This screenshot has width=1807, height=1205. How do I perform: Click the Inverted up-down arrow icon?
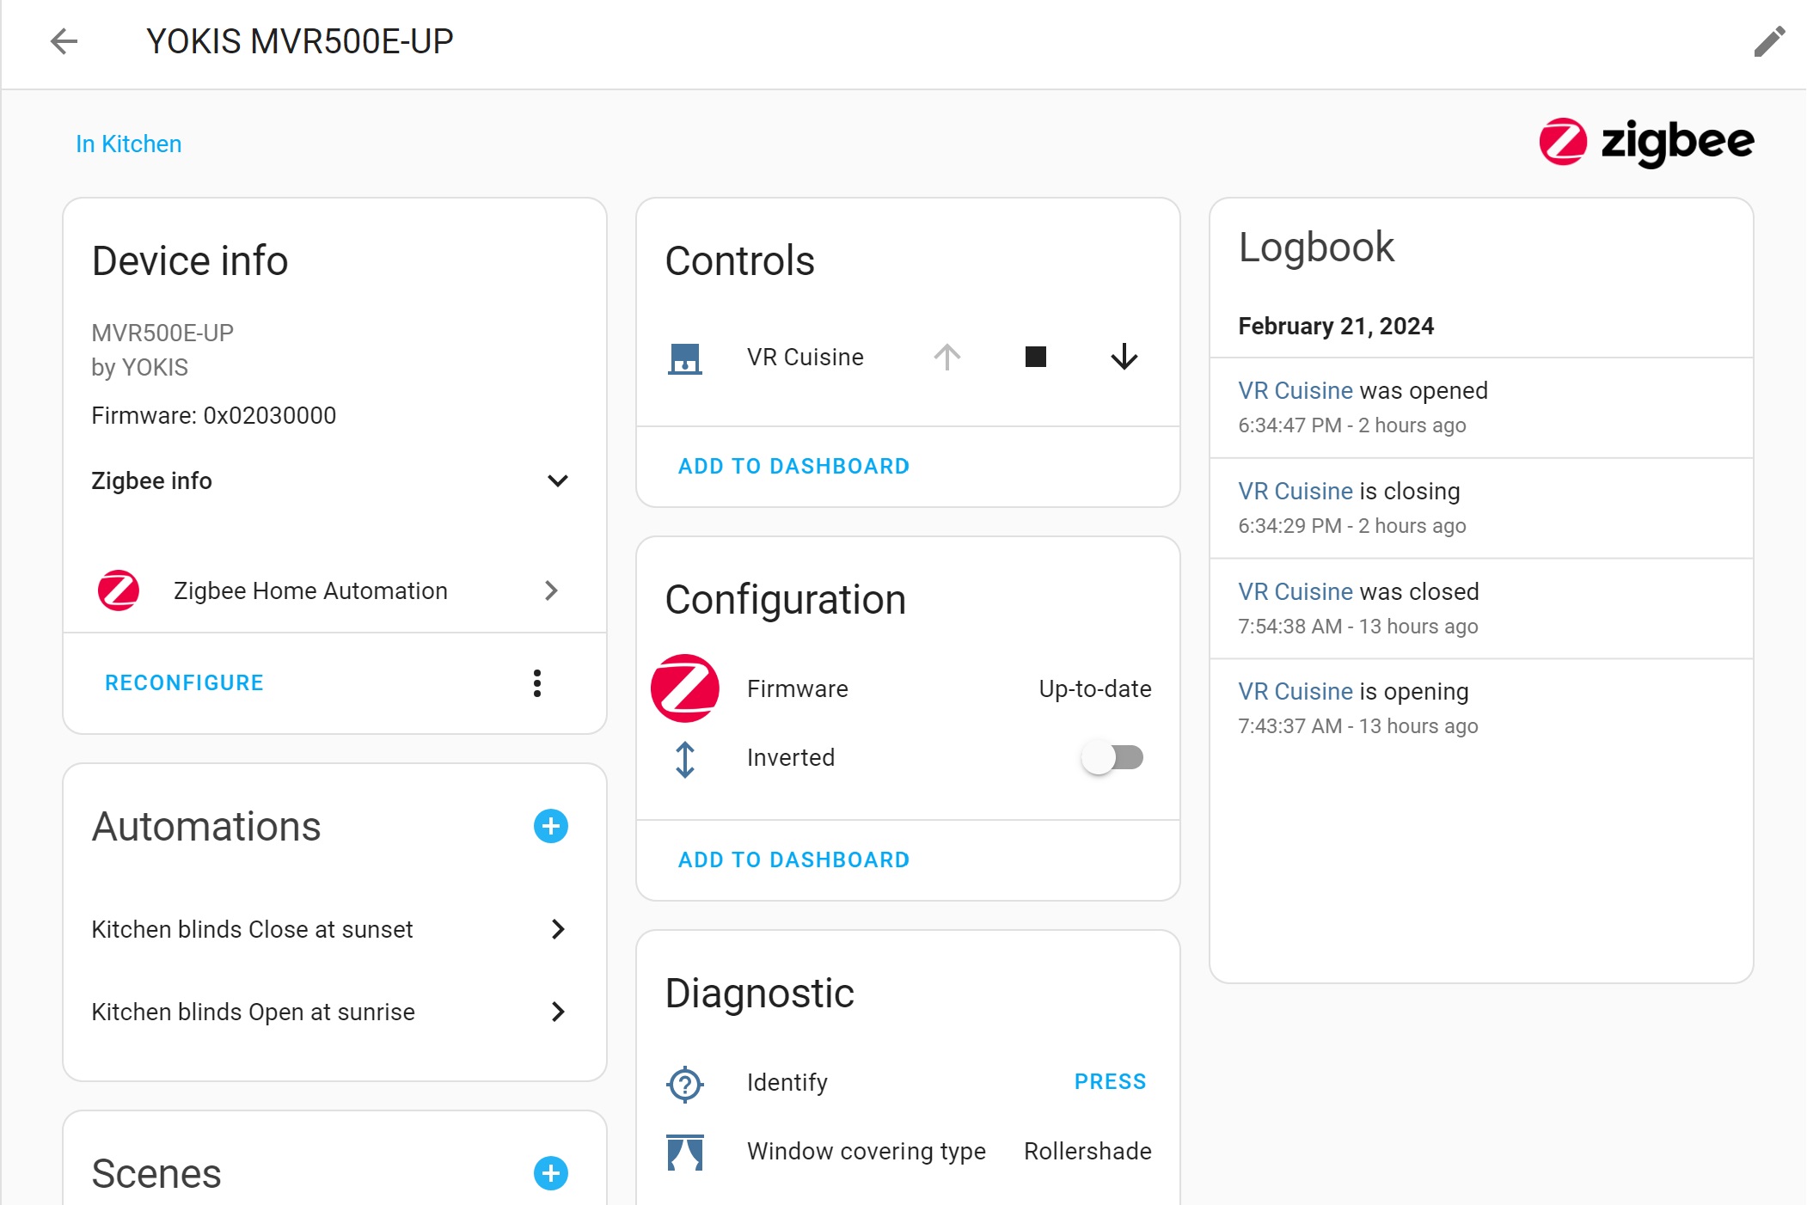[x=685, y=760]
